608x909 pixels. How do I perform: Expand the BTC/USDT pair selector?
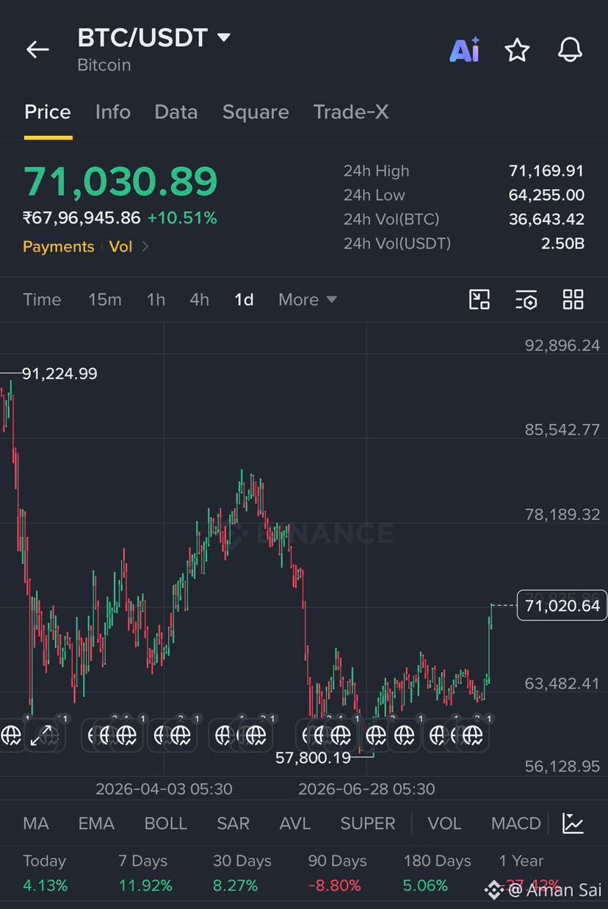[224, 37]
